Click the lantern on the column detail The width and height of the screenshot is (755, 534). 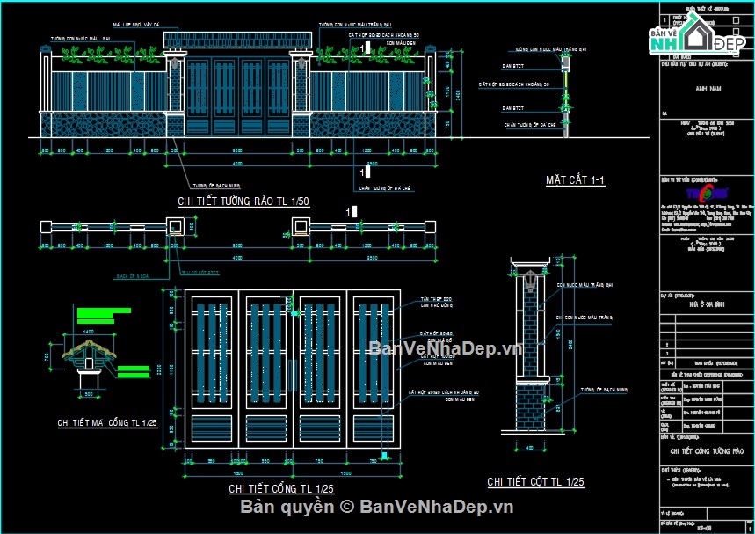tap(532, 282)
